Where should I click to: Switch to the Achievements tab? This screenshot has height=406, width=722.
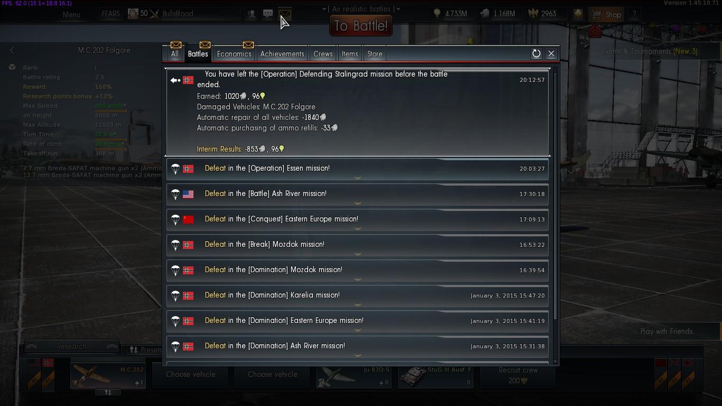point(282,54)
